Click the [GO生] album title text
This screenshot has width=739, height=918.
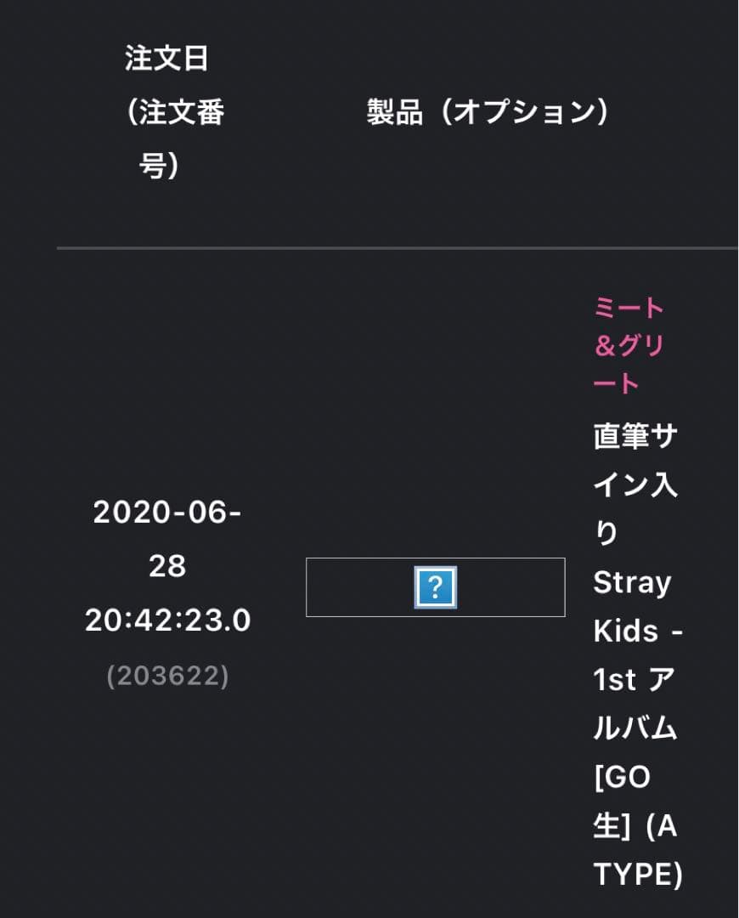[623, 802]
